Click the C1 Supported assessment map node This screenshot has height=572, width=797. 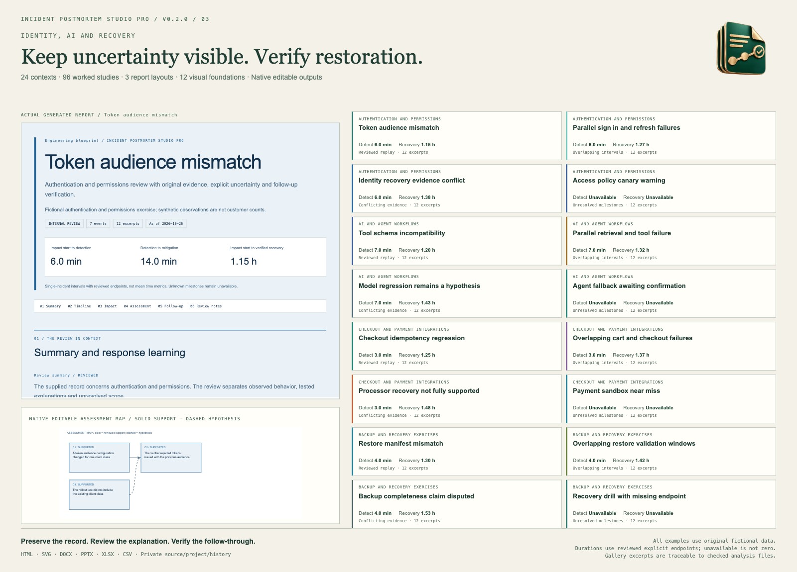click(99, 458)
